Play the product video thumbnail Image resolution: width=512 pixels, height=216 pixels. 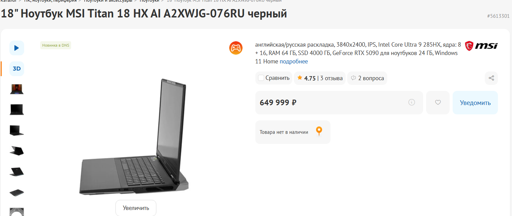(x=16, y=48)
